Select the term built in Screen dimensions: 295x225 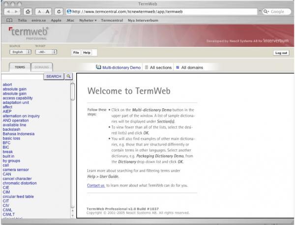8,156
